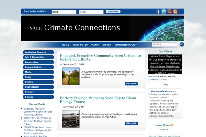This screenshot has height=137, width=206.
Task: Select the Reviews category
Action: pyautogui.click(x=38, y=92)
